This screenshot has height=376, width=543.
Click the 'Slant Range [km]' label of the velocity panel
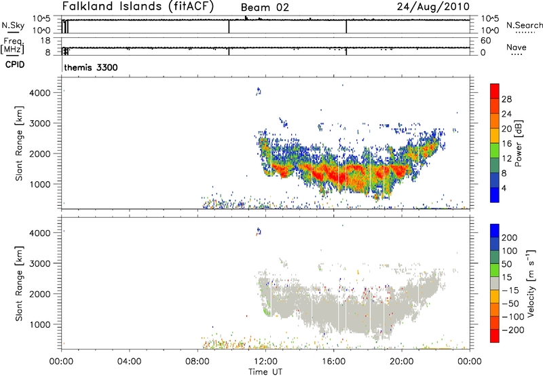(19, 284)
